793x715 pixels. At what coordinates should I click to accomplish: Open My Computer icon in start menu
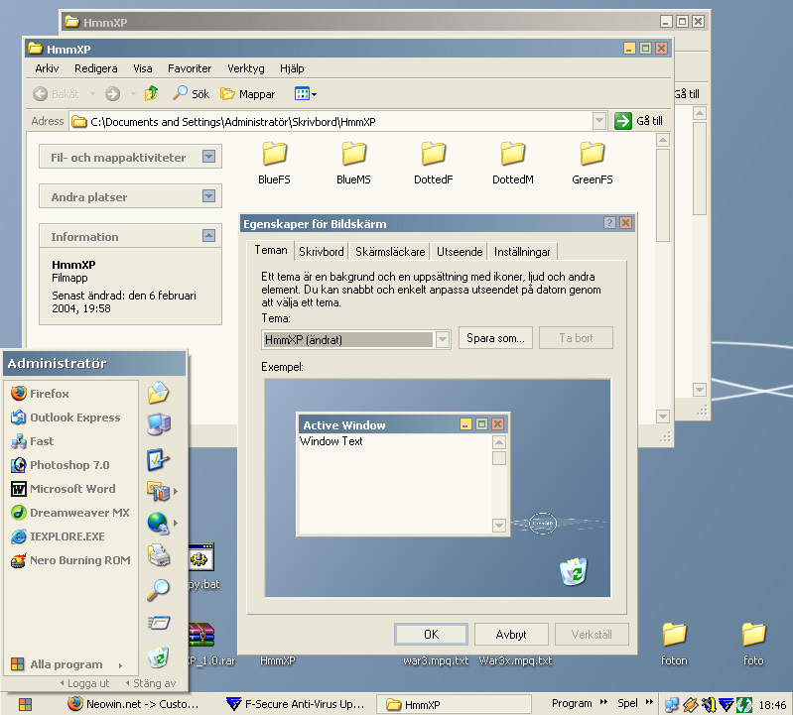click(158, 424)
